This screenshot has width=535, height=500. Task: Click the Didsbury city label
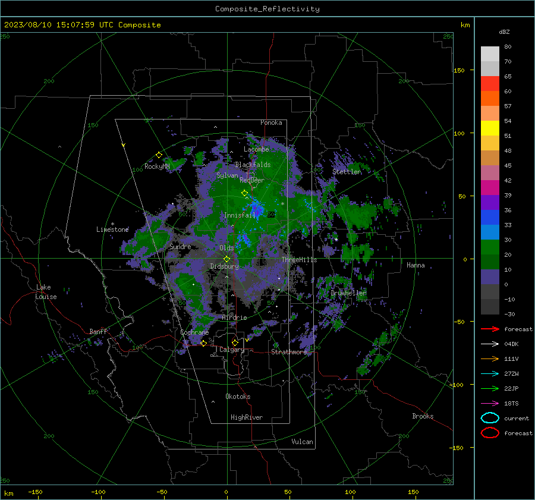coord(225,266)
